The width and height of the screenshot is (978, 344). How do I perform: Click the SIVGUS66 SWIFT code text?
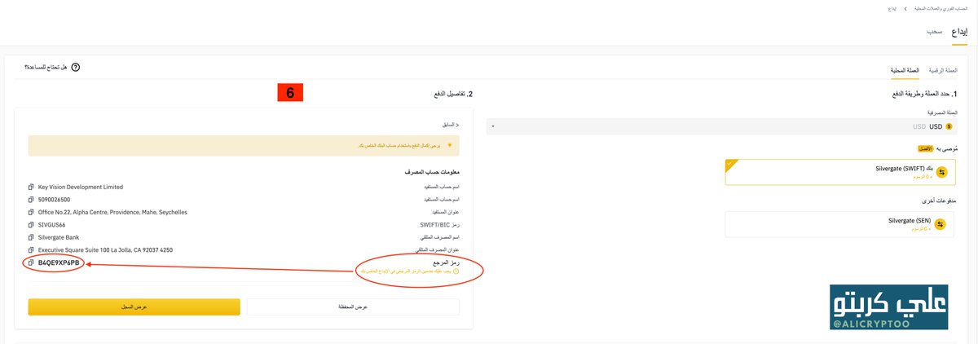click(51, 225)
